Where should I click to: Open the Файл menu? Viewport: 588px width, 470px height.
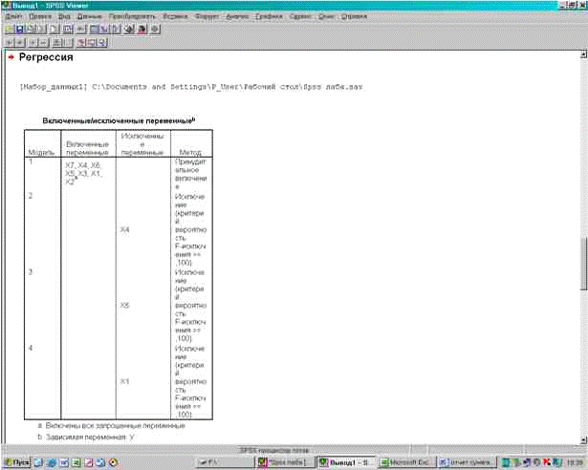13,16
